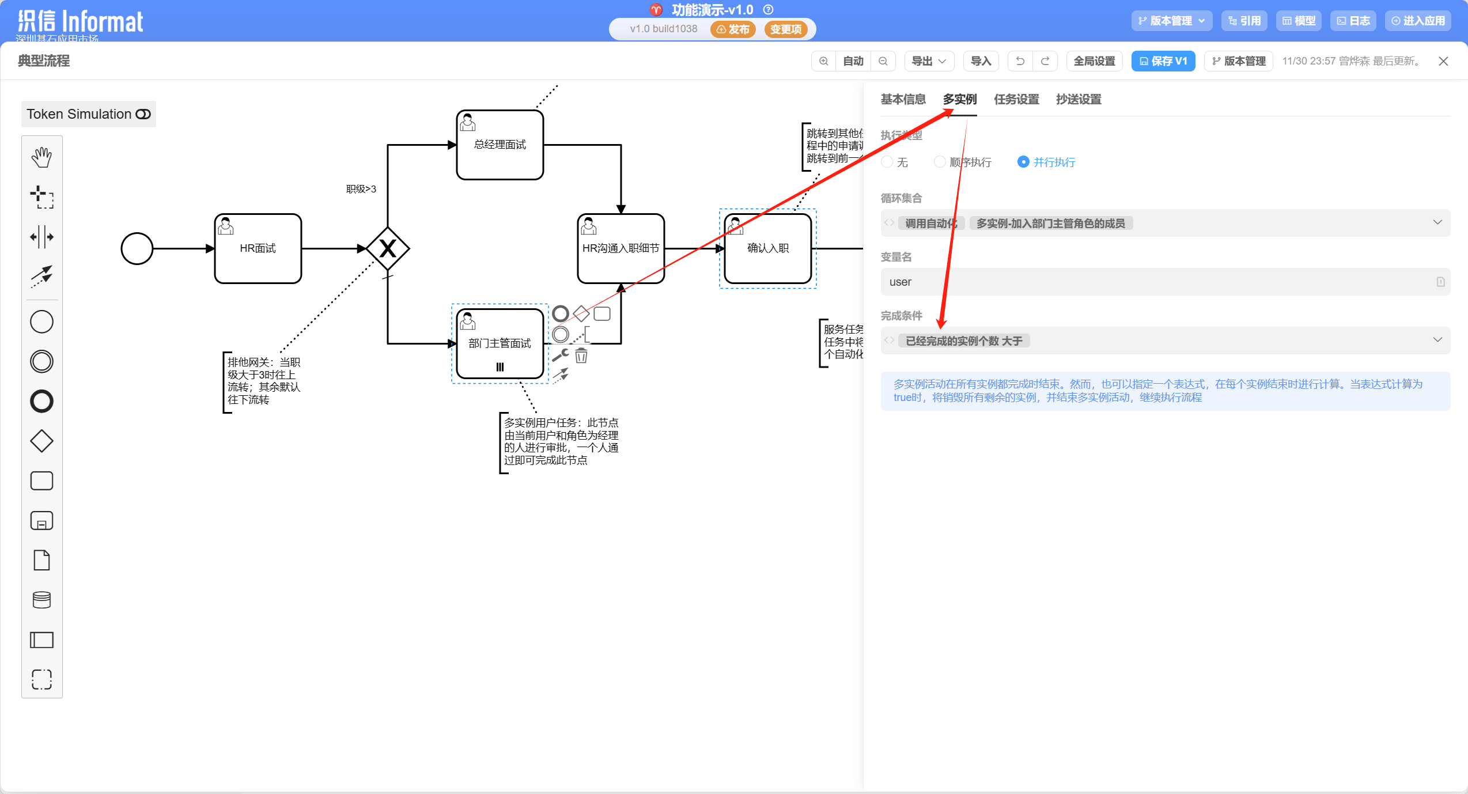Image resolution: width=1468 pixels, height=794 pixels.
Task: Switch to the 任务设置 tab
Action: pyautogui.click(x=1016, y=100)
